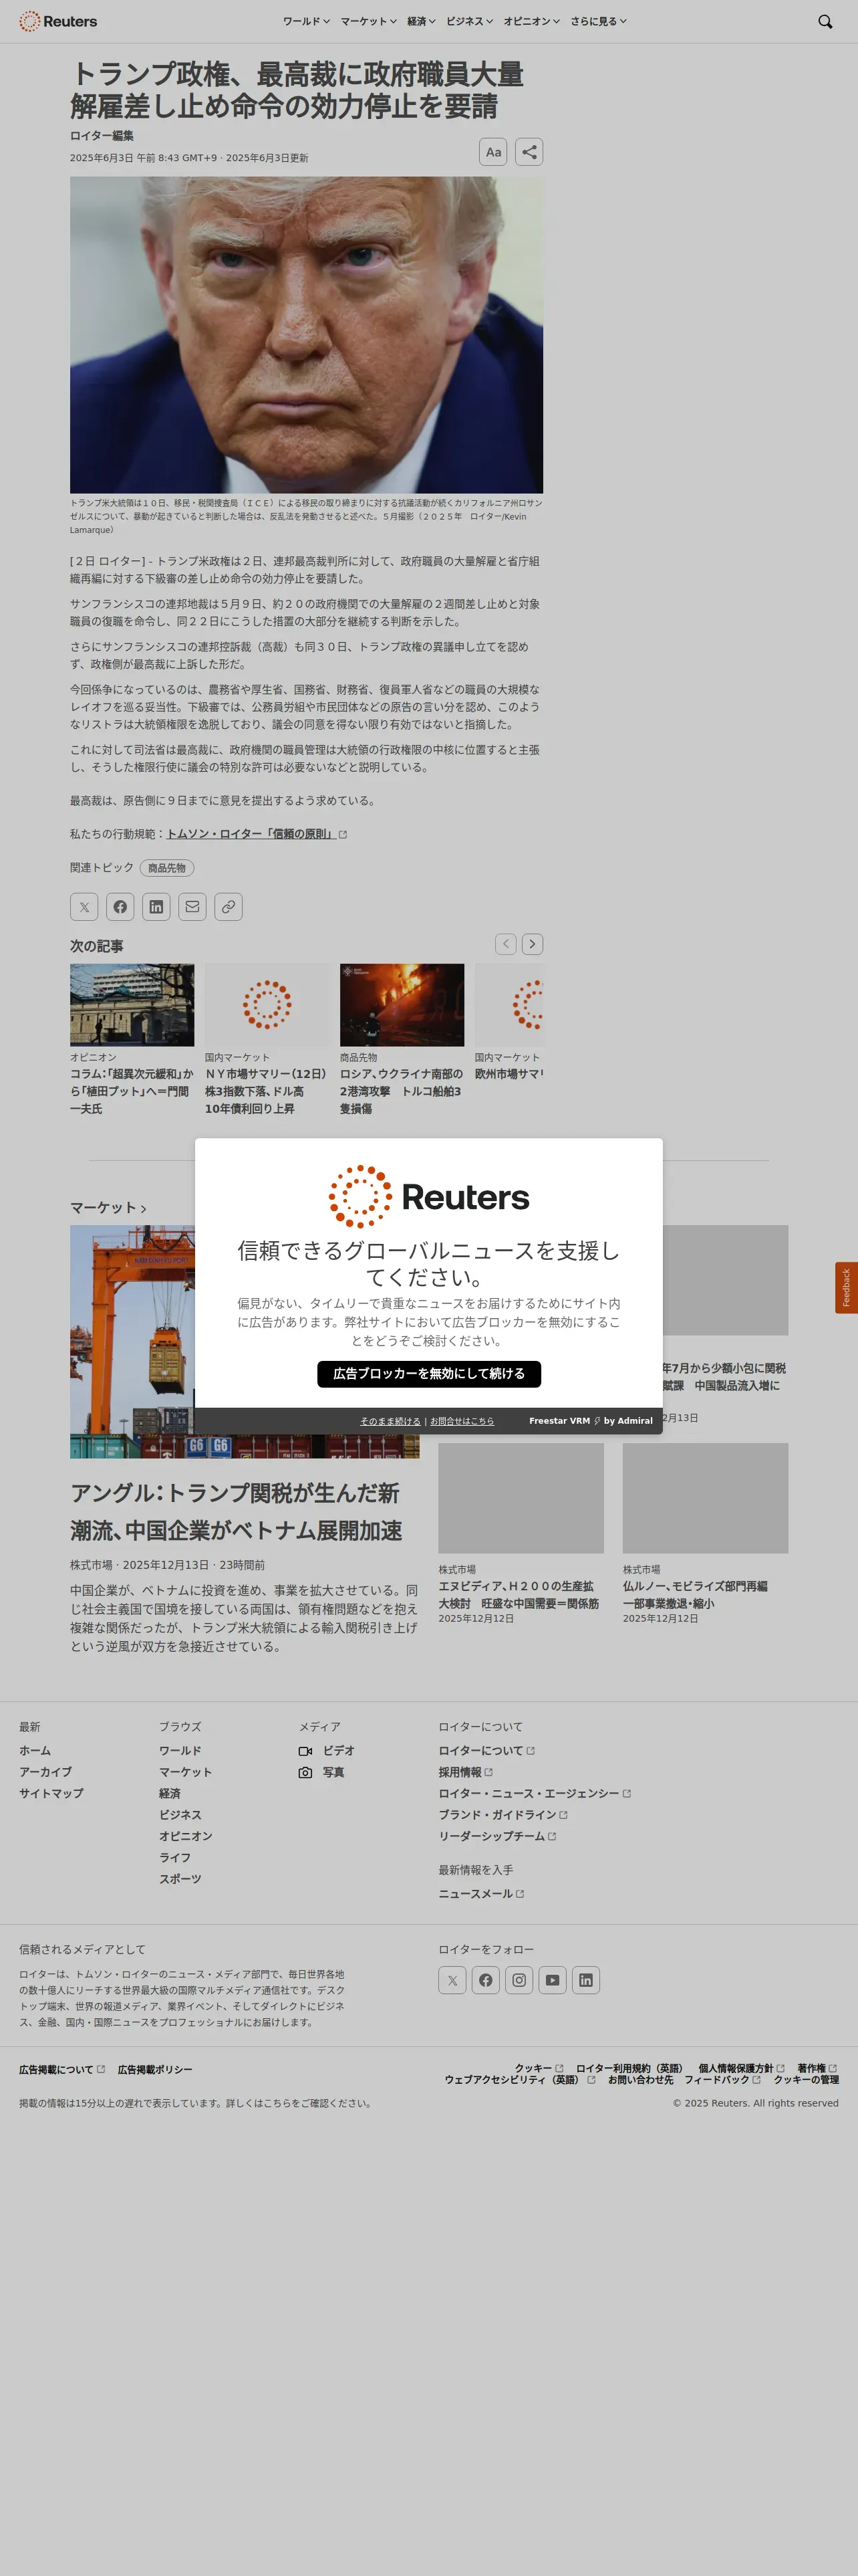The image size is (858, 2576).
Task: Click サイトマップ in footer
Action: click(x=51, y=1794)
